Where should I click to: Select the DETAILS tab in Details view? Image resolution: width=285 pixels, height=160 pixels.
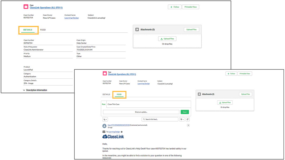[28, 30]
